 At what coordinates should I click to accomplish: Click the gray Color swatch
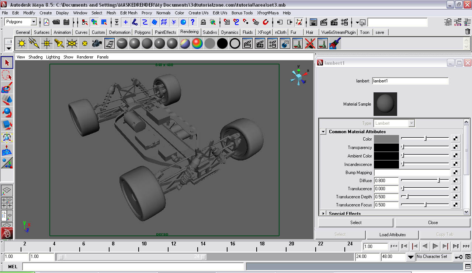click(x=386, y=139)
